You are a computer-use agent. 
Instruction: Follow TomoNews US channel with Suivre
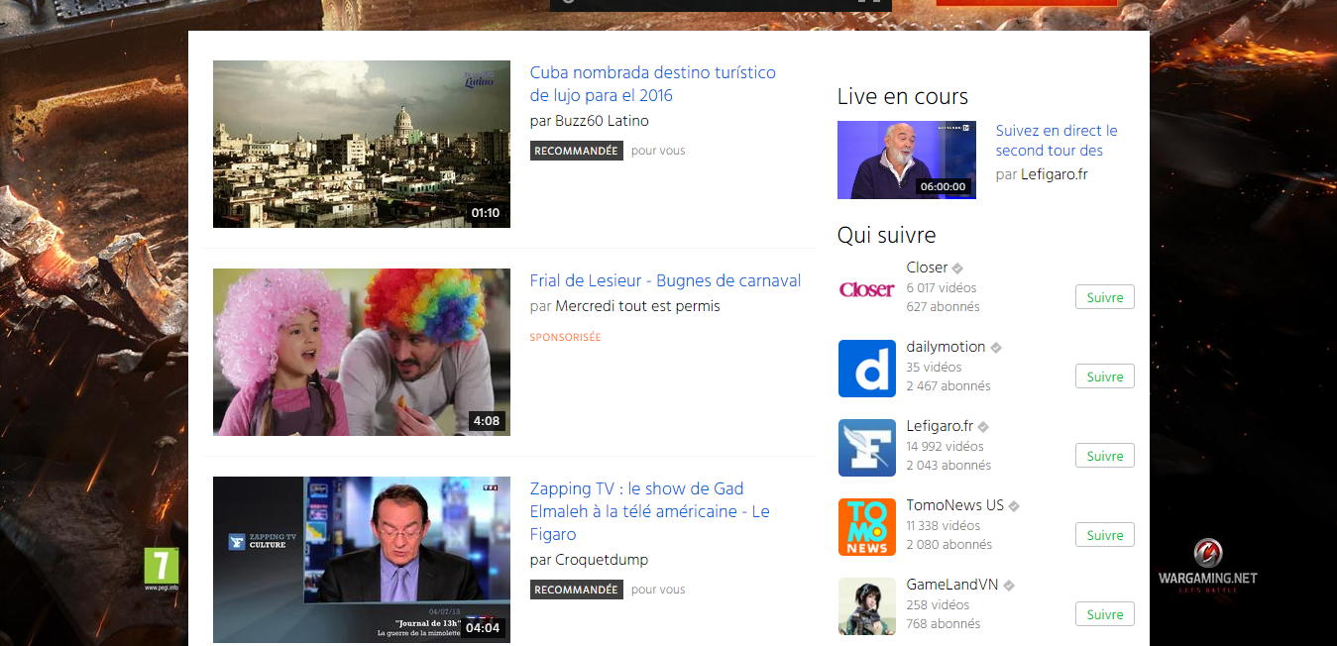click(1105, 535)
